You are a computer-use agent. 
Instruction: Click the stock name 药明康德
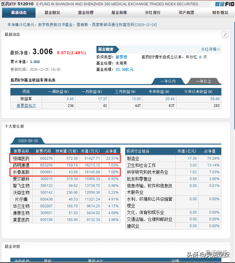click(x=21, y=165)
